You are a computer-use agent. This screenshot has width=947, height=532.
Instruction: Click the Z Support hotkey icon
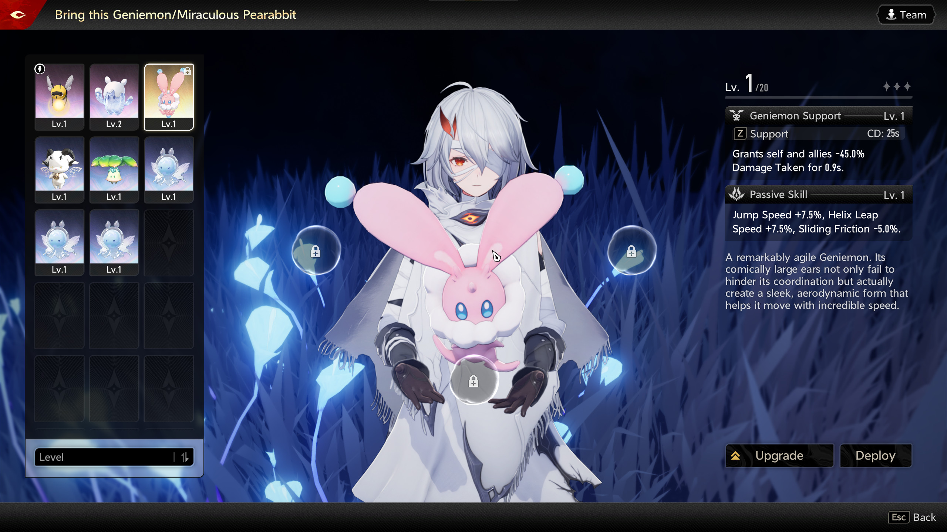pyautogui.click(x=740, y=133)
